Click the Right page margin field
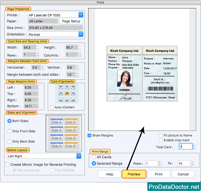The image size is (201, 191). click(31, 100)
